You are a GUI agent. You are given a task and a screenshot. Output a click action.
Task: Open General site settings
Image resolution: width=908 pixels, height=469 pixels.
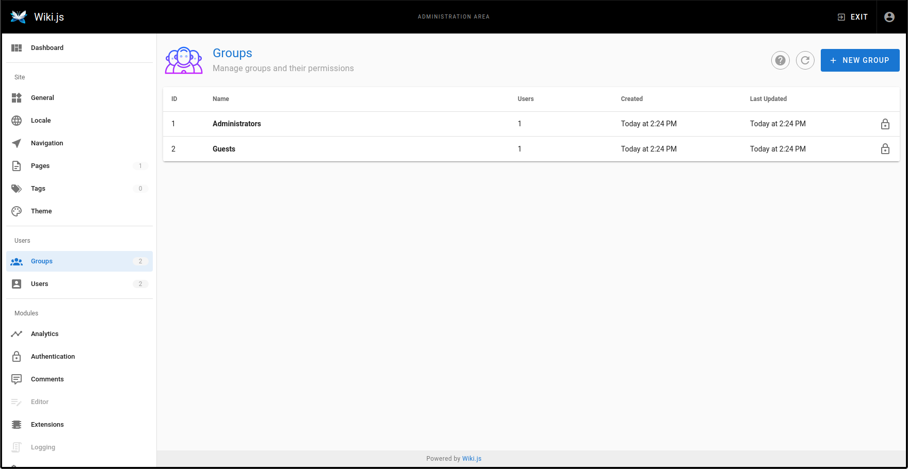coord(42,98)
